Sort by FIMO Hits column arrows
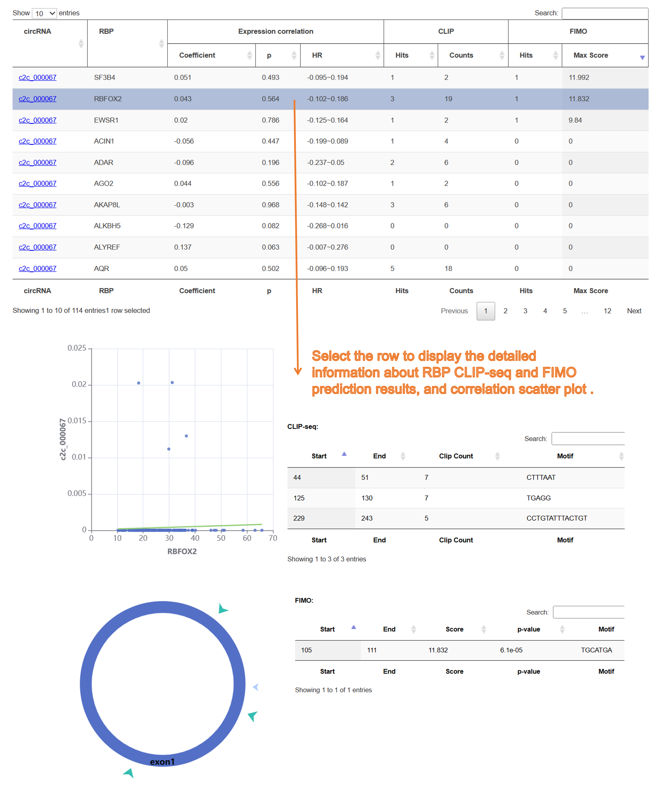The height and width of the screenshot is (786, 660). pyautogui.click(x=556, y=55)
